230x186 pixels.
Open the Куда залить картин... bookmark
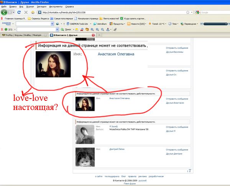133,19
